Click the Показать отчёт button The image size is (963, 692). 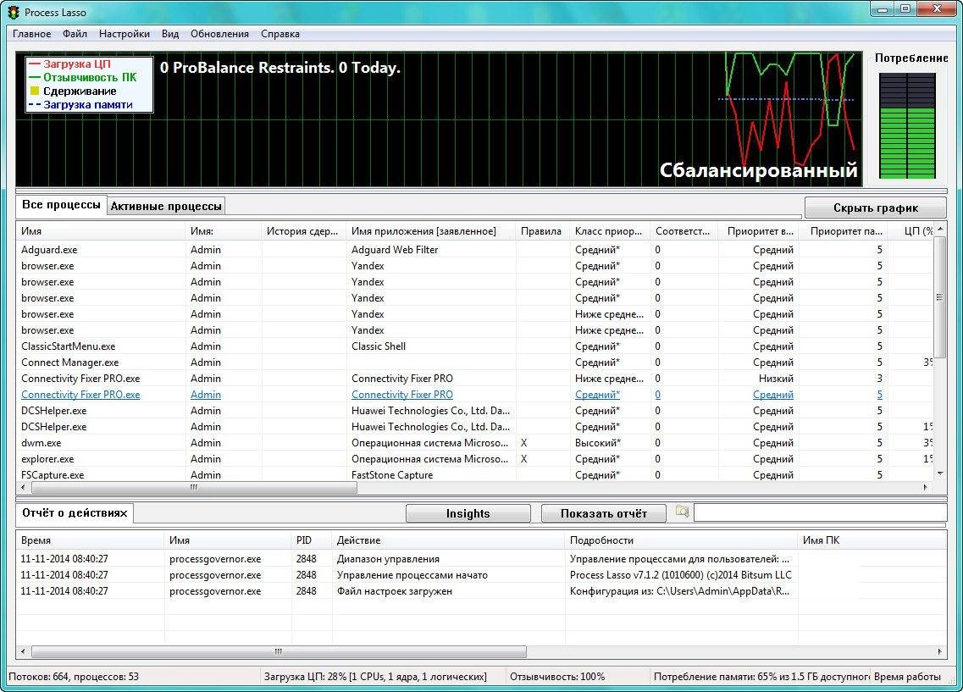(x=604, y=513)
